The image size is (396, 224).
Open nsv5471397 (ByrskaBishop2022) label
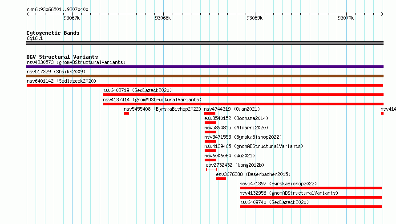tap(278, 184)
